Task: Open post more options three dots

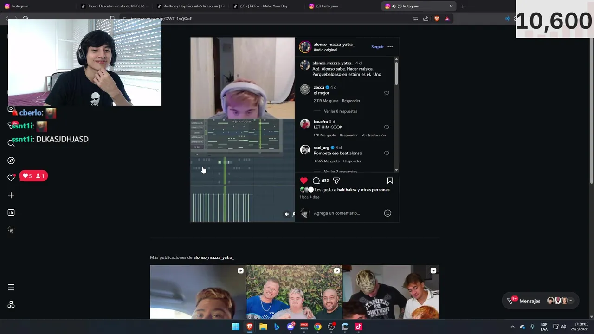Action: click(390, 47)
